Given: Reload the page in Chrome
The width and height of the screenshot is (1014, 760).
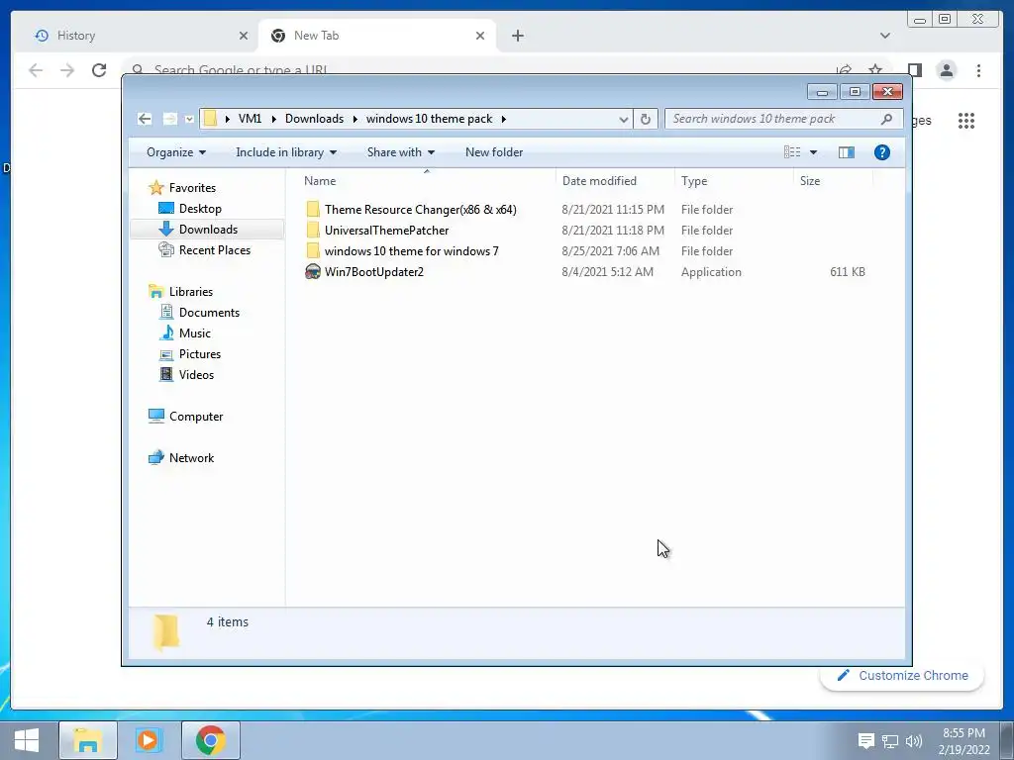Looking at the screenshot, I should [x=99, y=70].
